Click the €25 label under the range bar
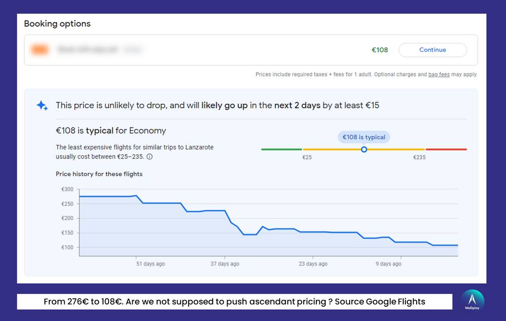 [307, 158]
